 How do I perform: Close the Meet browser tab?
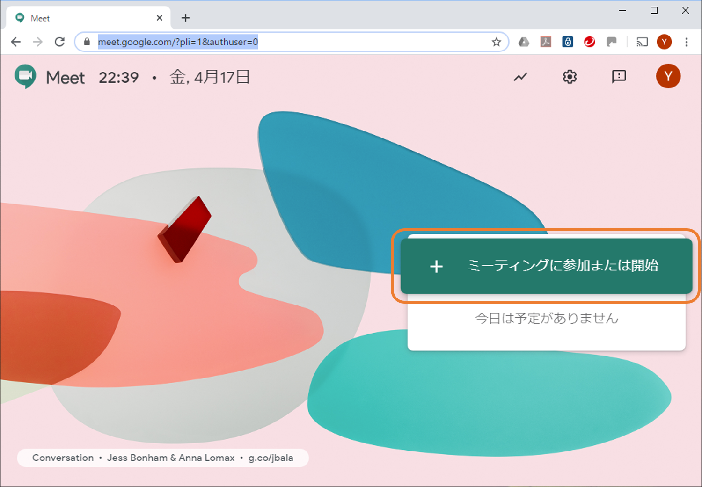pos(160,18)
